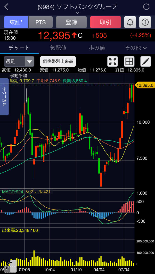Tap current price 12,395

click(54, 36)
